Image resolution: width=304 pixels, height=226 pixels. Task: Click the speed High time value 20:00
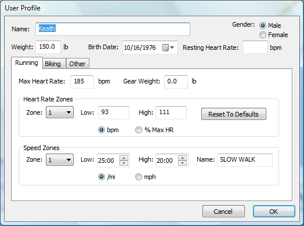coord(165,161)
